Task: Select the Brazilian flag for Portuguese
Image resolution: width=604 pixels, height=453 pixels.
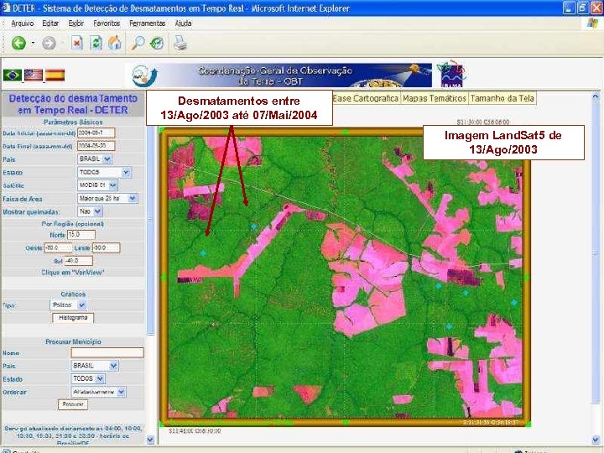Action: [13, 75]
